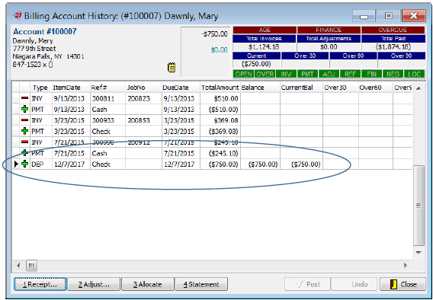
Task: Sort by the Balance column header
Action: pyautogui.click(x=260, y=88)
